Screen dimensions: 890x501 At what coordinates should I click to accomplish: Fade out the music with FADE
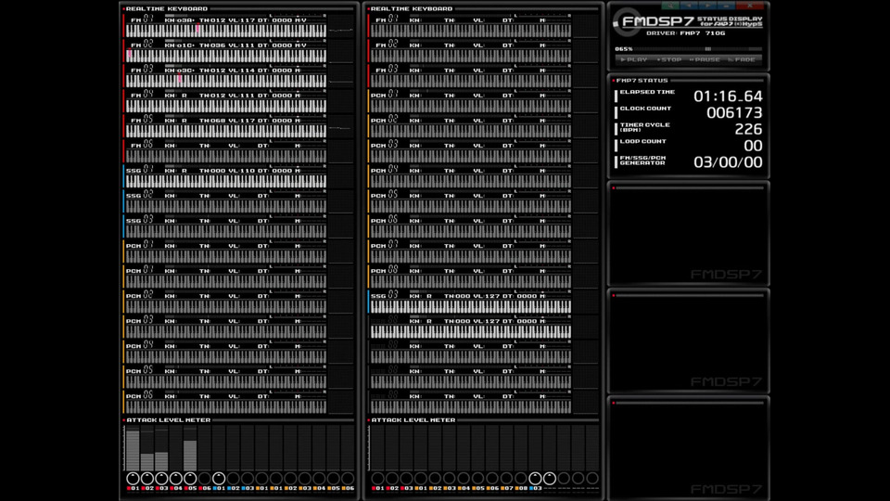tap(744, 59)
